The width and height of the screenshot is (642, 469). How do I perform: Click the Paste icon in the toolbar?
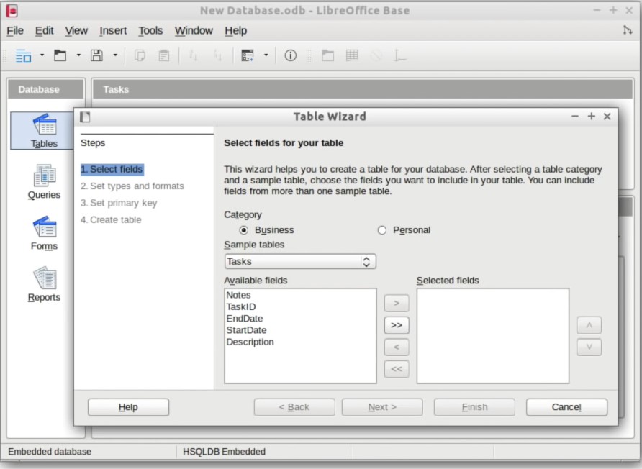click(163, 55)
